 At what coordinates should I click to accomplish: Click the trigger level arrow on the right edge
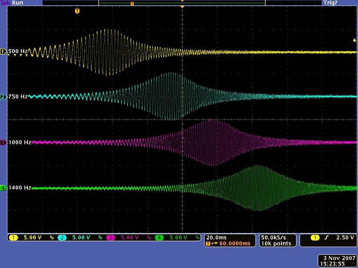pyautogui.click(x=355, y=41)
